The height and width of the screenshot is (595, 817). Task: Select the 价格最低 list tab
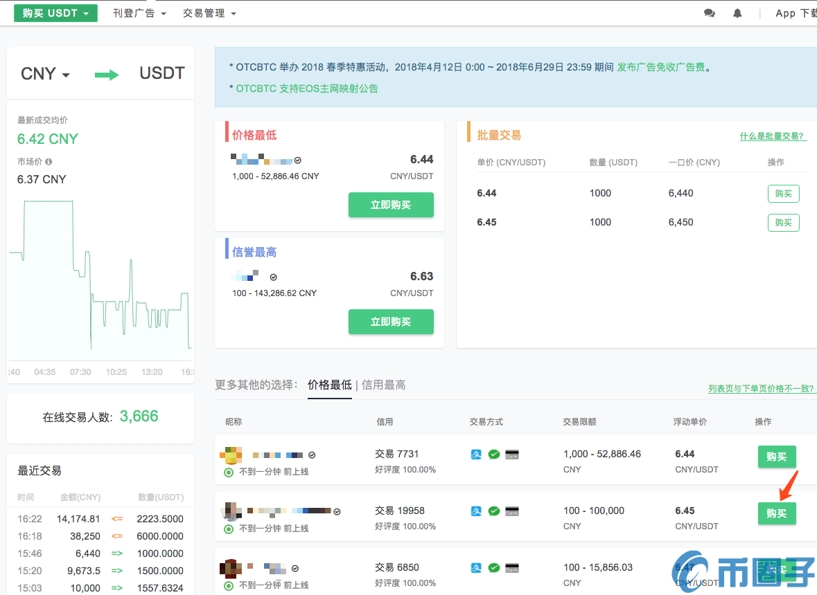click(x=329, y=385)
